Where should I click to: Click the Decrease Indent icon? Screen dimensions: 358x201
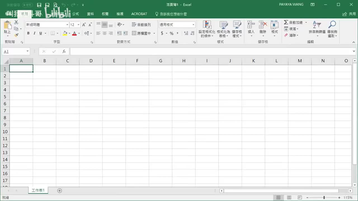[119, 33]
